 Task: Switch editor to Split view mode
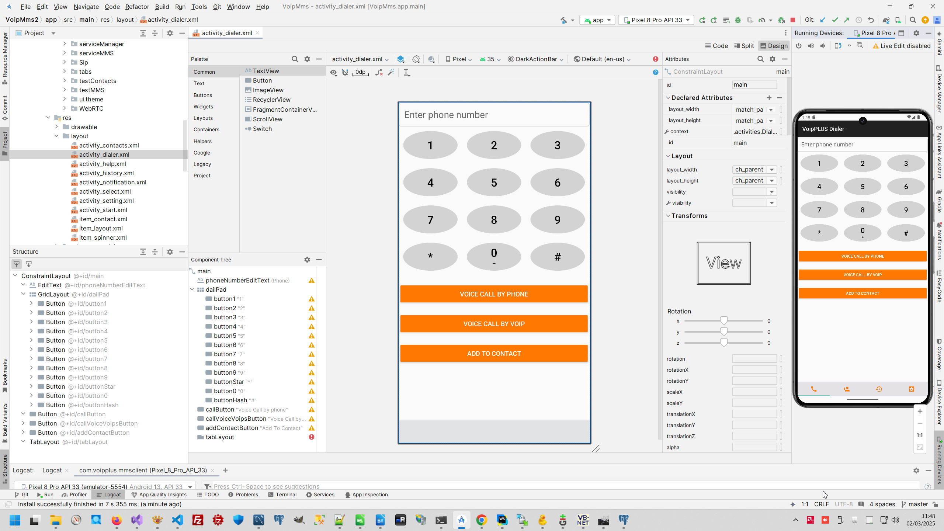(x=744, y=46)
